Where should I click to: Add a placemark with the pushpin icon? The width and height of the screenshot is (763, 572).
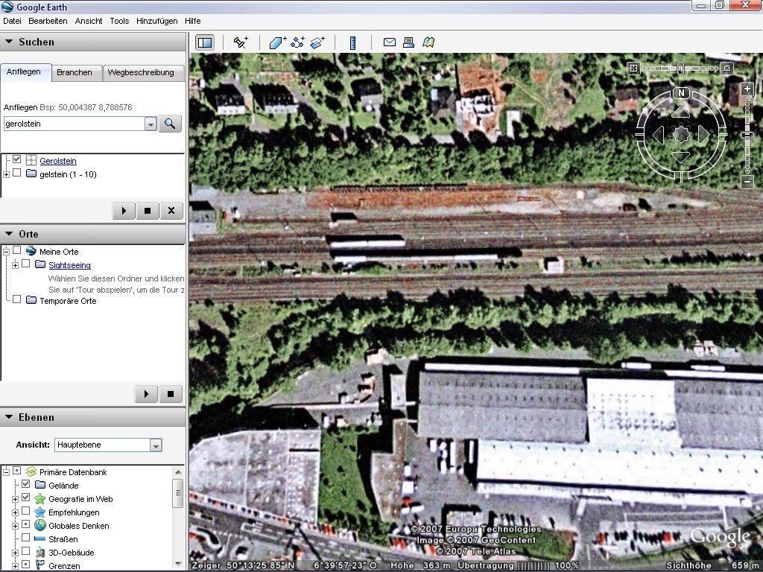point(240,42)
